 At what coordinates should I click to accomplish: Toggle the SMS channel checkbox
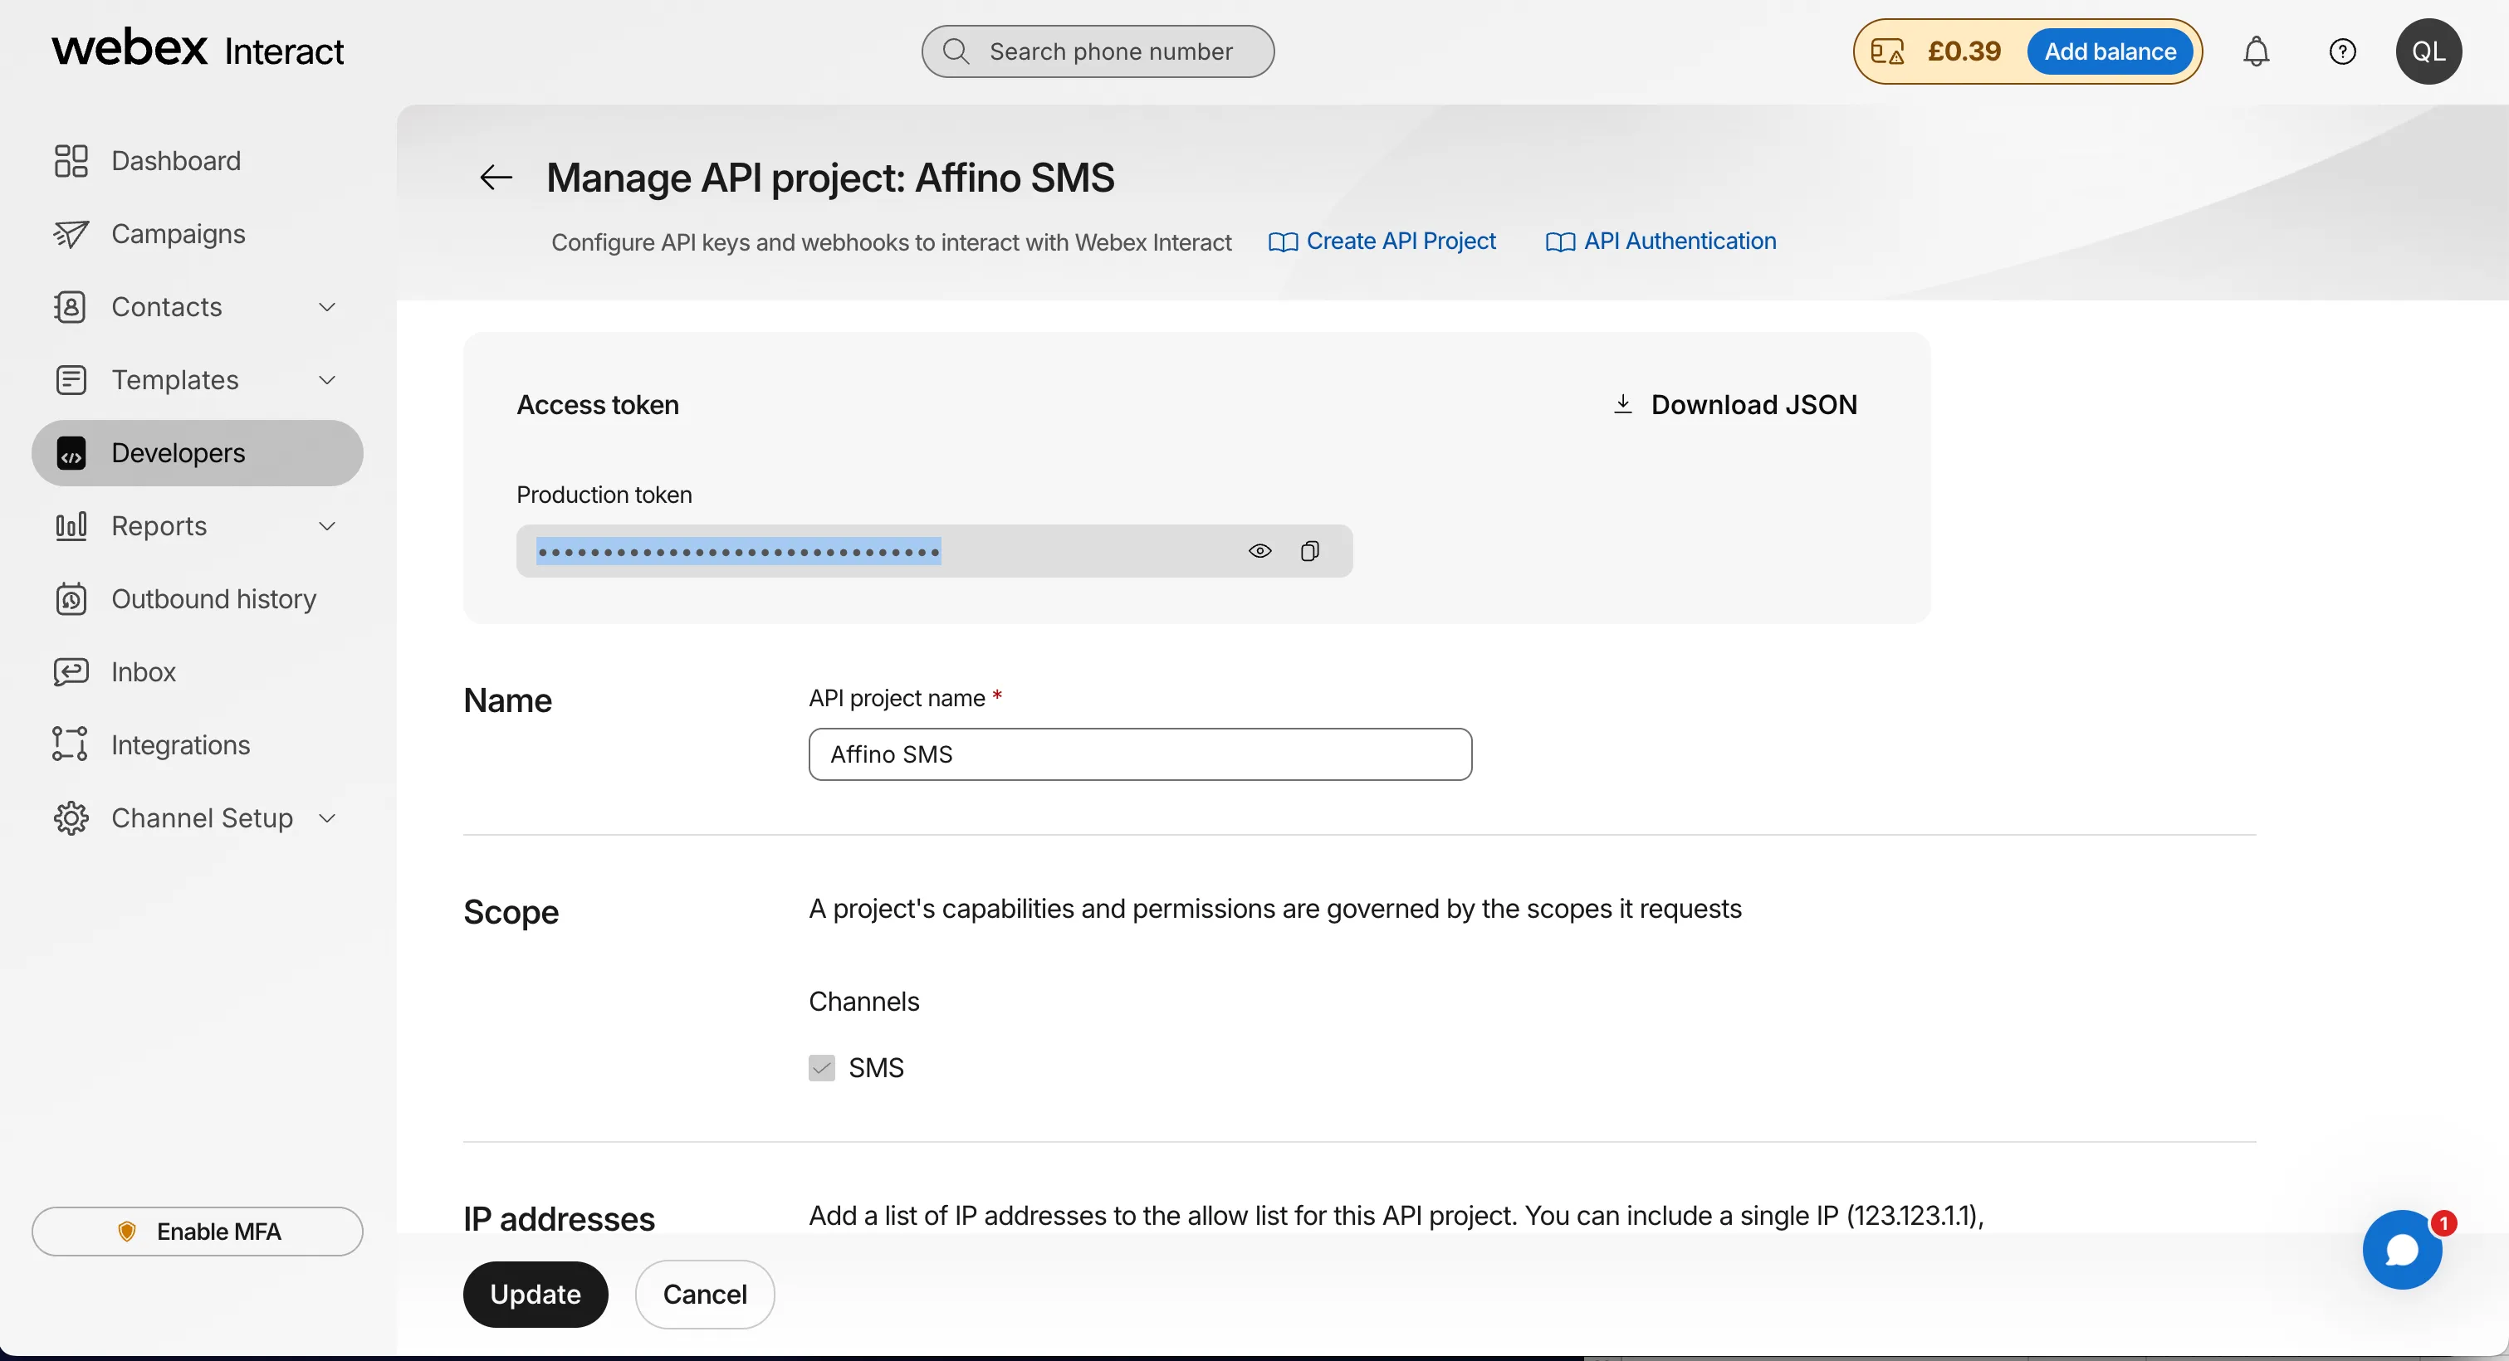coord(821,1068)
